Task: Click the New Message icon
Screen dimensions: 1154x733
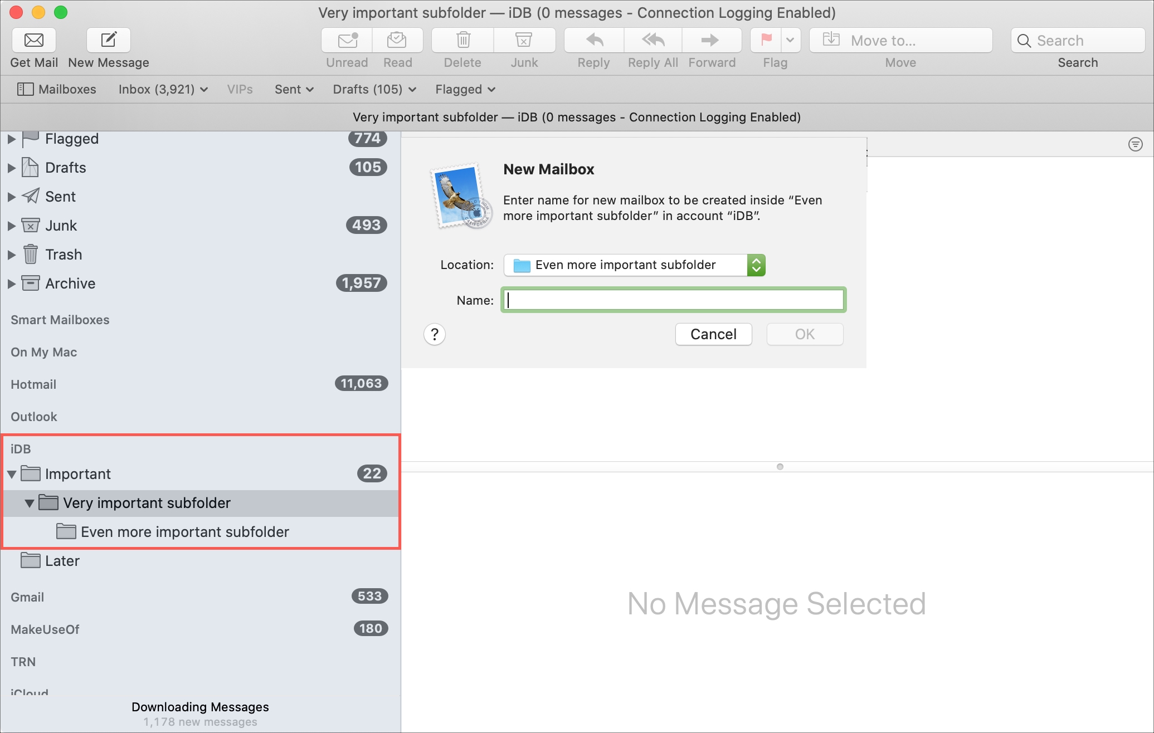Action: (109, 38)
